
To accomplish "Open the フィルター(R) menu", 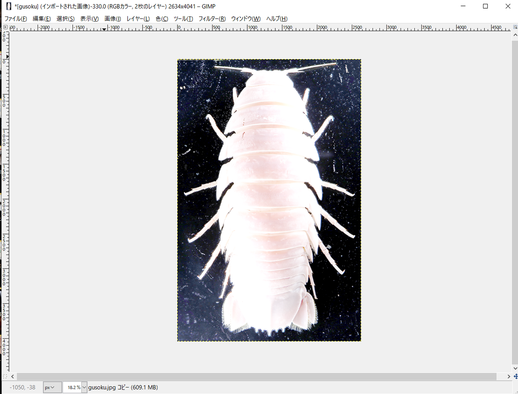I will 212,19.
